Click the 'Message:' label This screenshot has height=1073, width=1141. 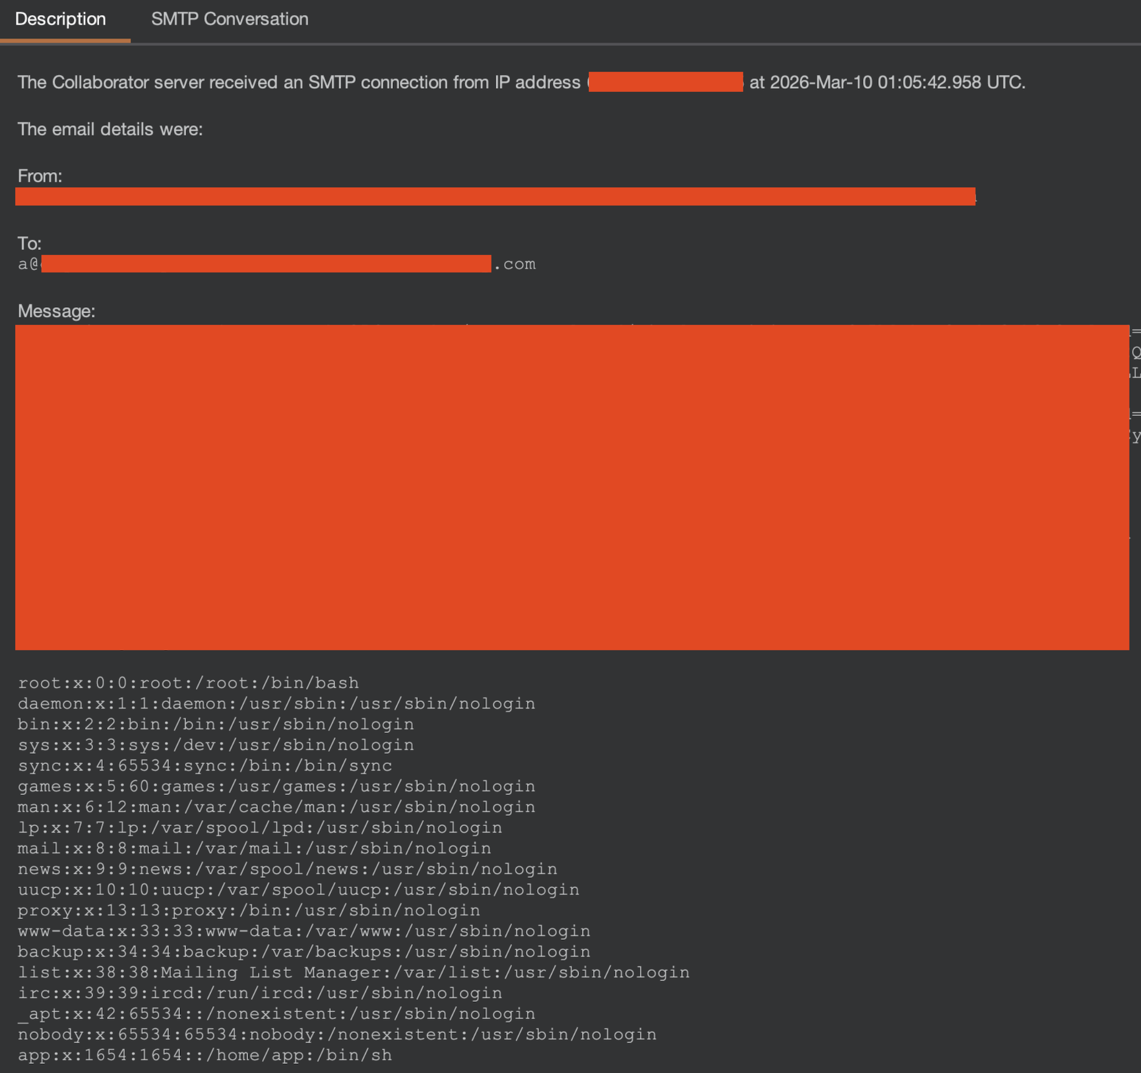57,311
